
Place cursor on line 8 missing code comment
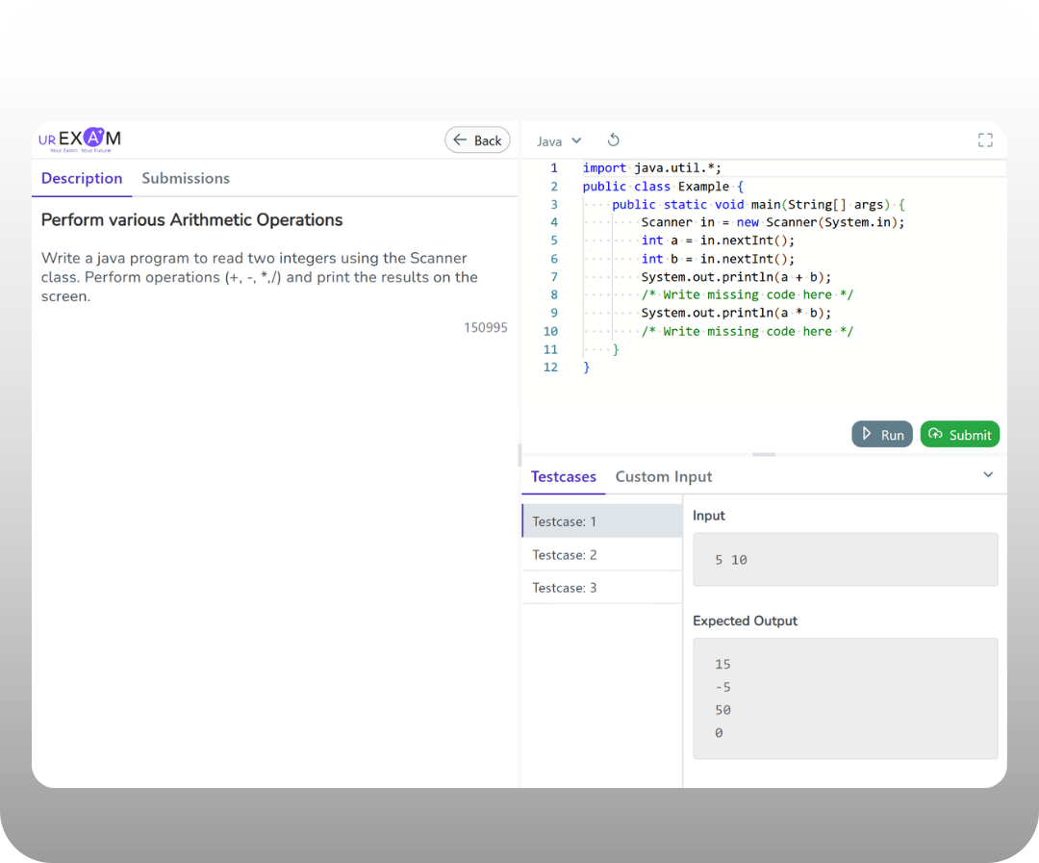pyautogui.click(x=748, y=295)
